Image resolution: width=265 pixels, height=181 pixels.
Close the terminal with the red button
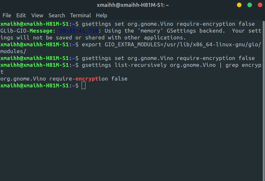pyautogui.click(x=260, y=5)
